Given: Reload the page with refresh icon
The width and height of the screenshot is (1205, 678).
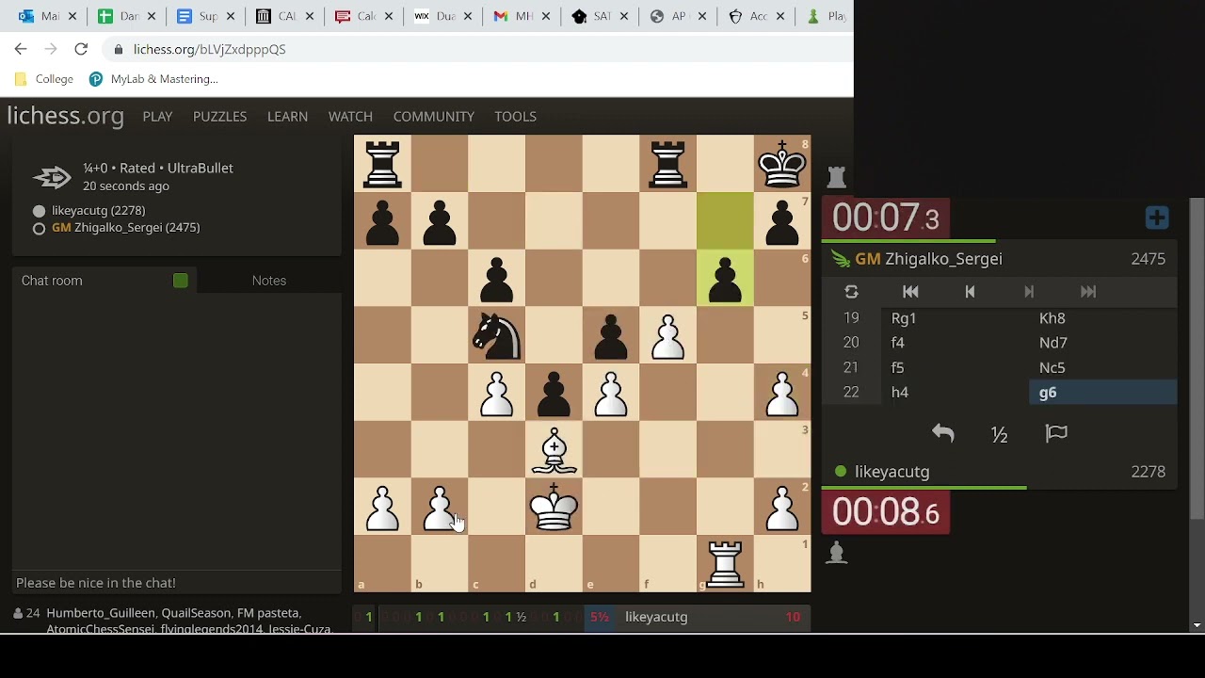Looking at the screenshot, I should pyautogui.click(x=81, y=49).
